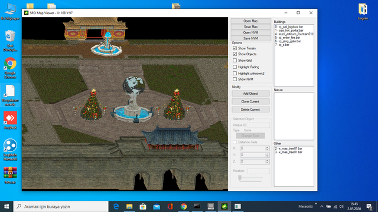Open the Recycle Bin desktop icon
Image resolution: width=378 pixels, height=212 pixels.
pos(10,41)
